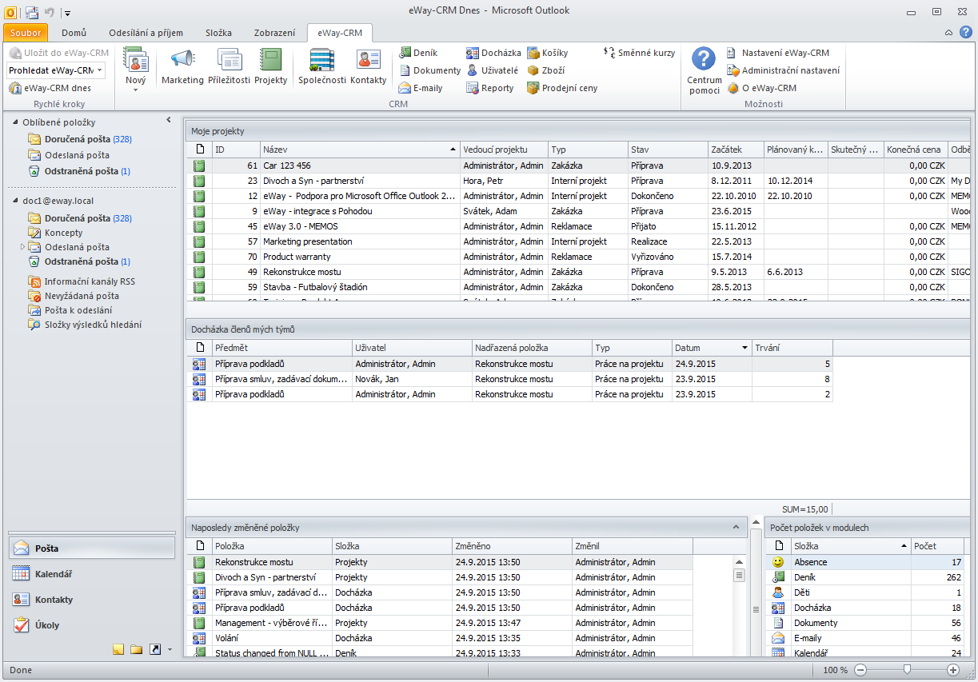Open Prodejní ceny
The height and width of the screenshot is (682, 978).
coord(562,88)
